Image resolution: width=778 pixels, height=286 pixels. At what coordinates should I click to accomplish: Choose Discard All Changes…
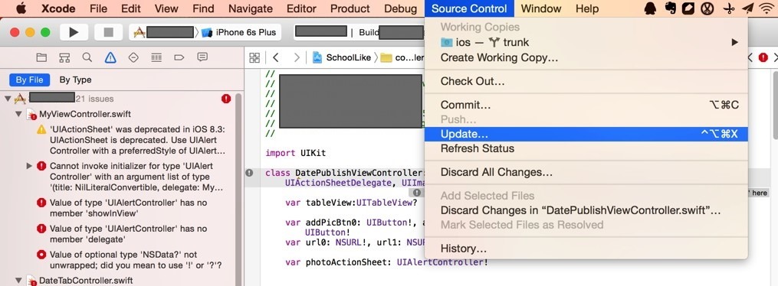click(x=586, y=172)
